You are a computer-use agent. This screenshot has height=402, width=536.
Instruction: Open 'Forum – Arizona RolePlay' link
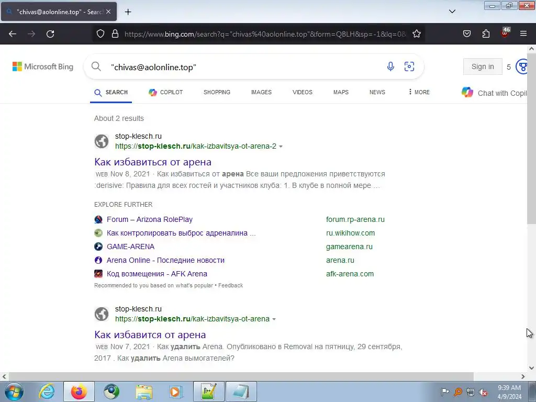(x=149, y=219)
